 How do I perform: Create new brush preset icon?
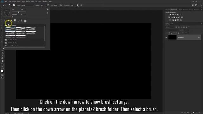coord(48,13)
